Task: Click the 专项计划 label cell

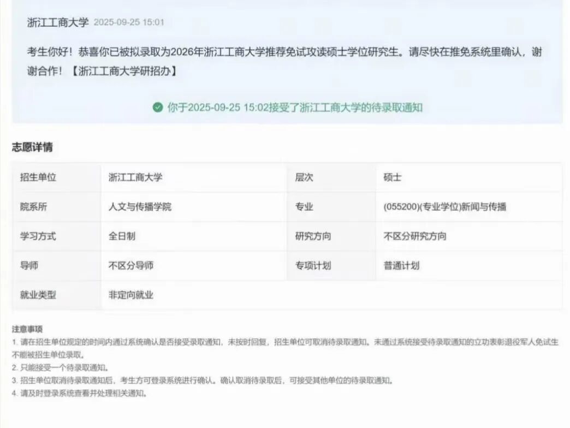Action: [313, 266]
